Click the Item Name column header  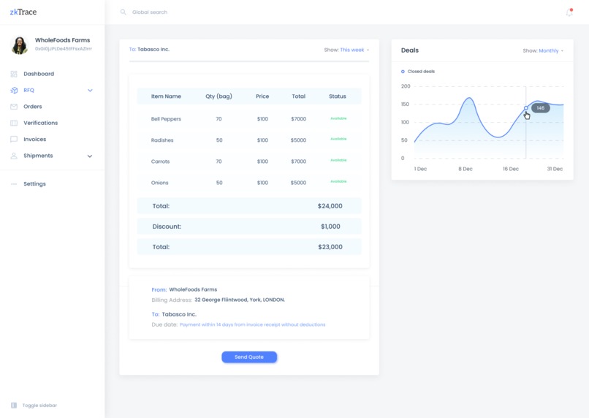166,96
